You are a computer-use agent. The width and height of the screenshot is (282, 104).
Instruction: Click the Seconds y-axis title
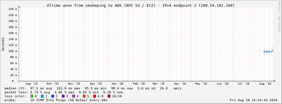click(3, 44)
